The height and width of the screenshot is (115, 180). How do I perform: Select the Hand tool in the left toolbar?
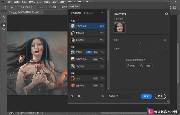coord(3,25)
